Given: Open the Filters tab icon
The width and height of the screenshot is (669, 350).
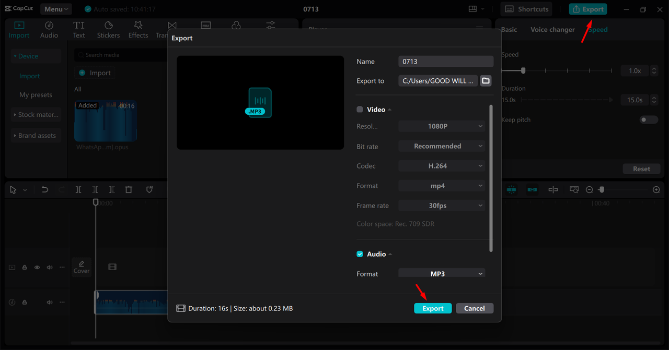Looking at the screenshot, I should 236,25.
